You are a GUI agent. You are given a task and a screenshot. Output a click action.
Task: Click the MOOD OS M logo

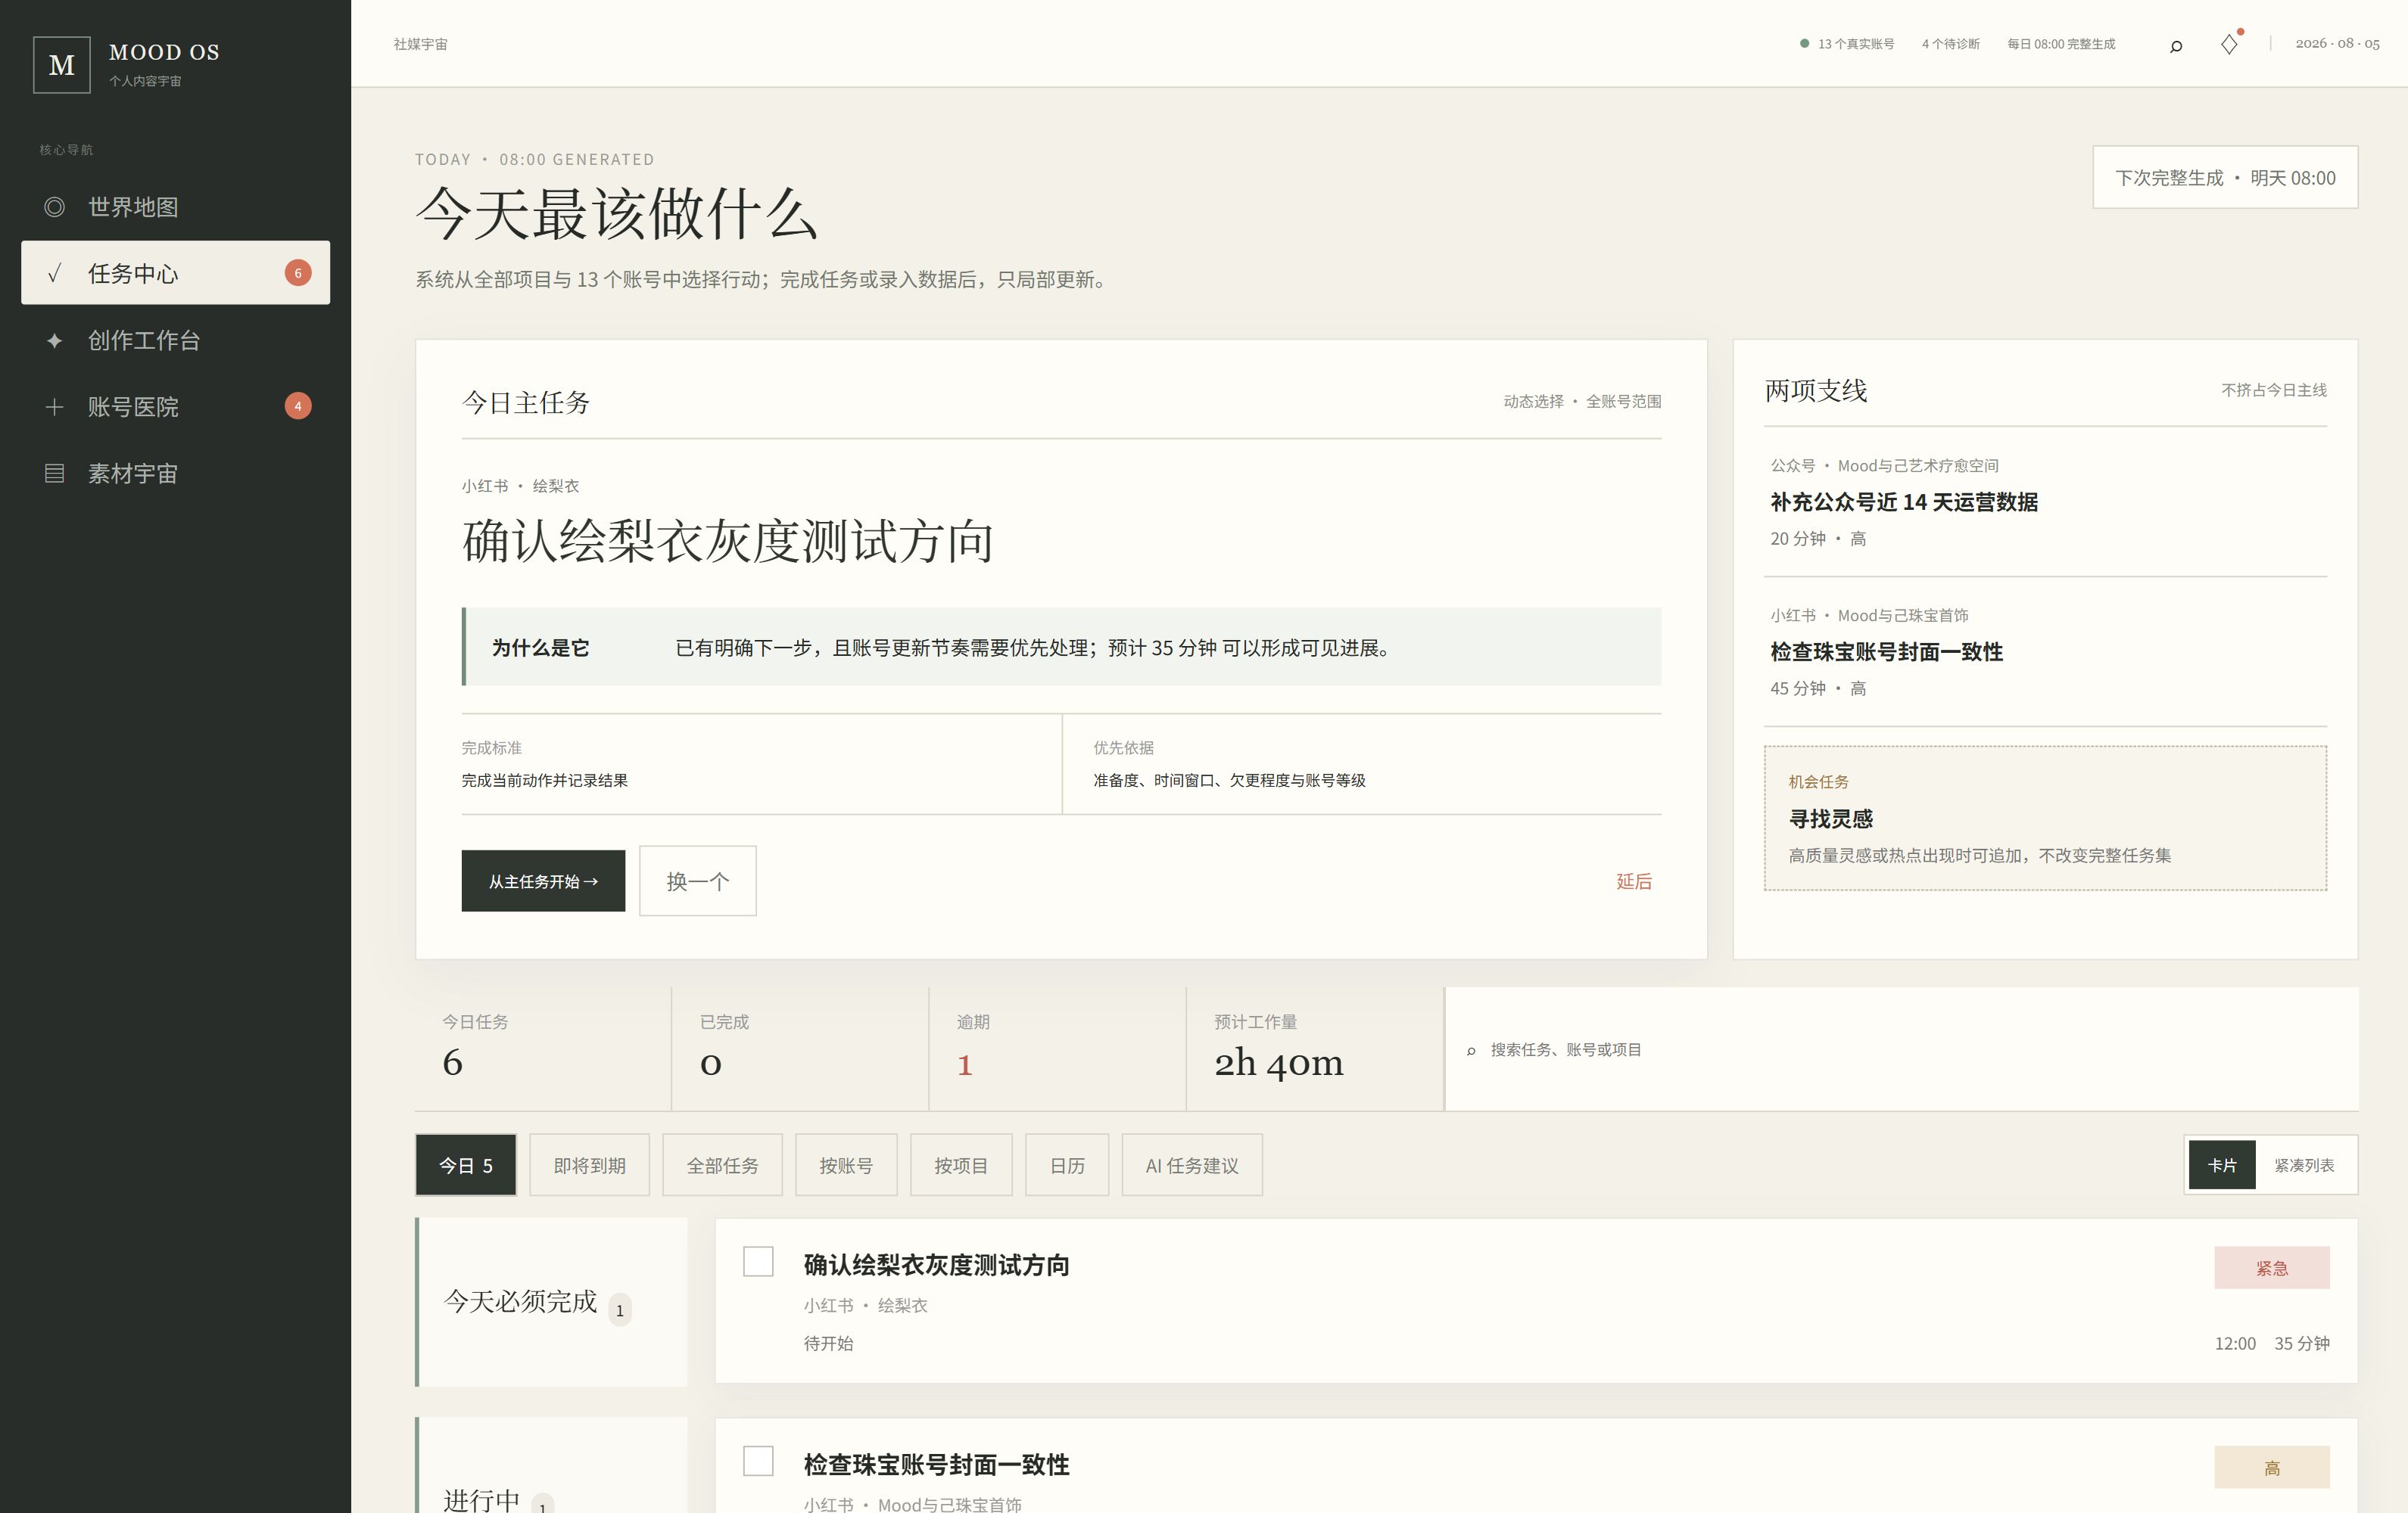(x=62, y=65)
